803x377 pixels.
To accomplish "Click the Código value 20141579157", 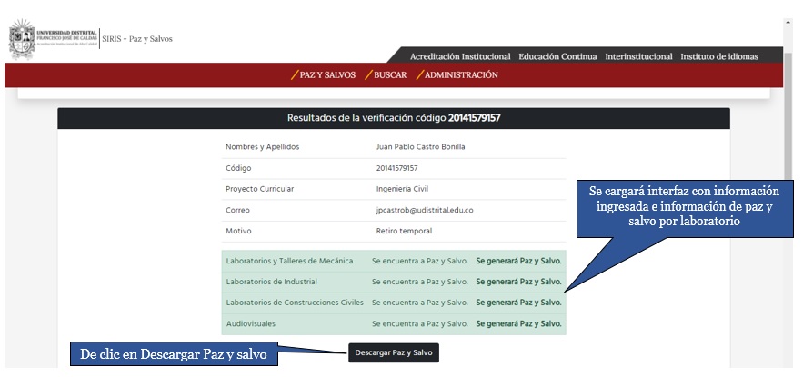I will pyautogui.click(x=396, y=168).
